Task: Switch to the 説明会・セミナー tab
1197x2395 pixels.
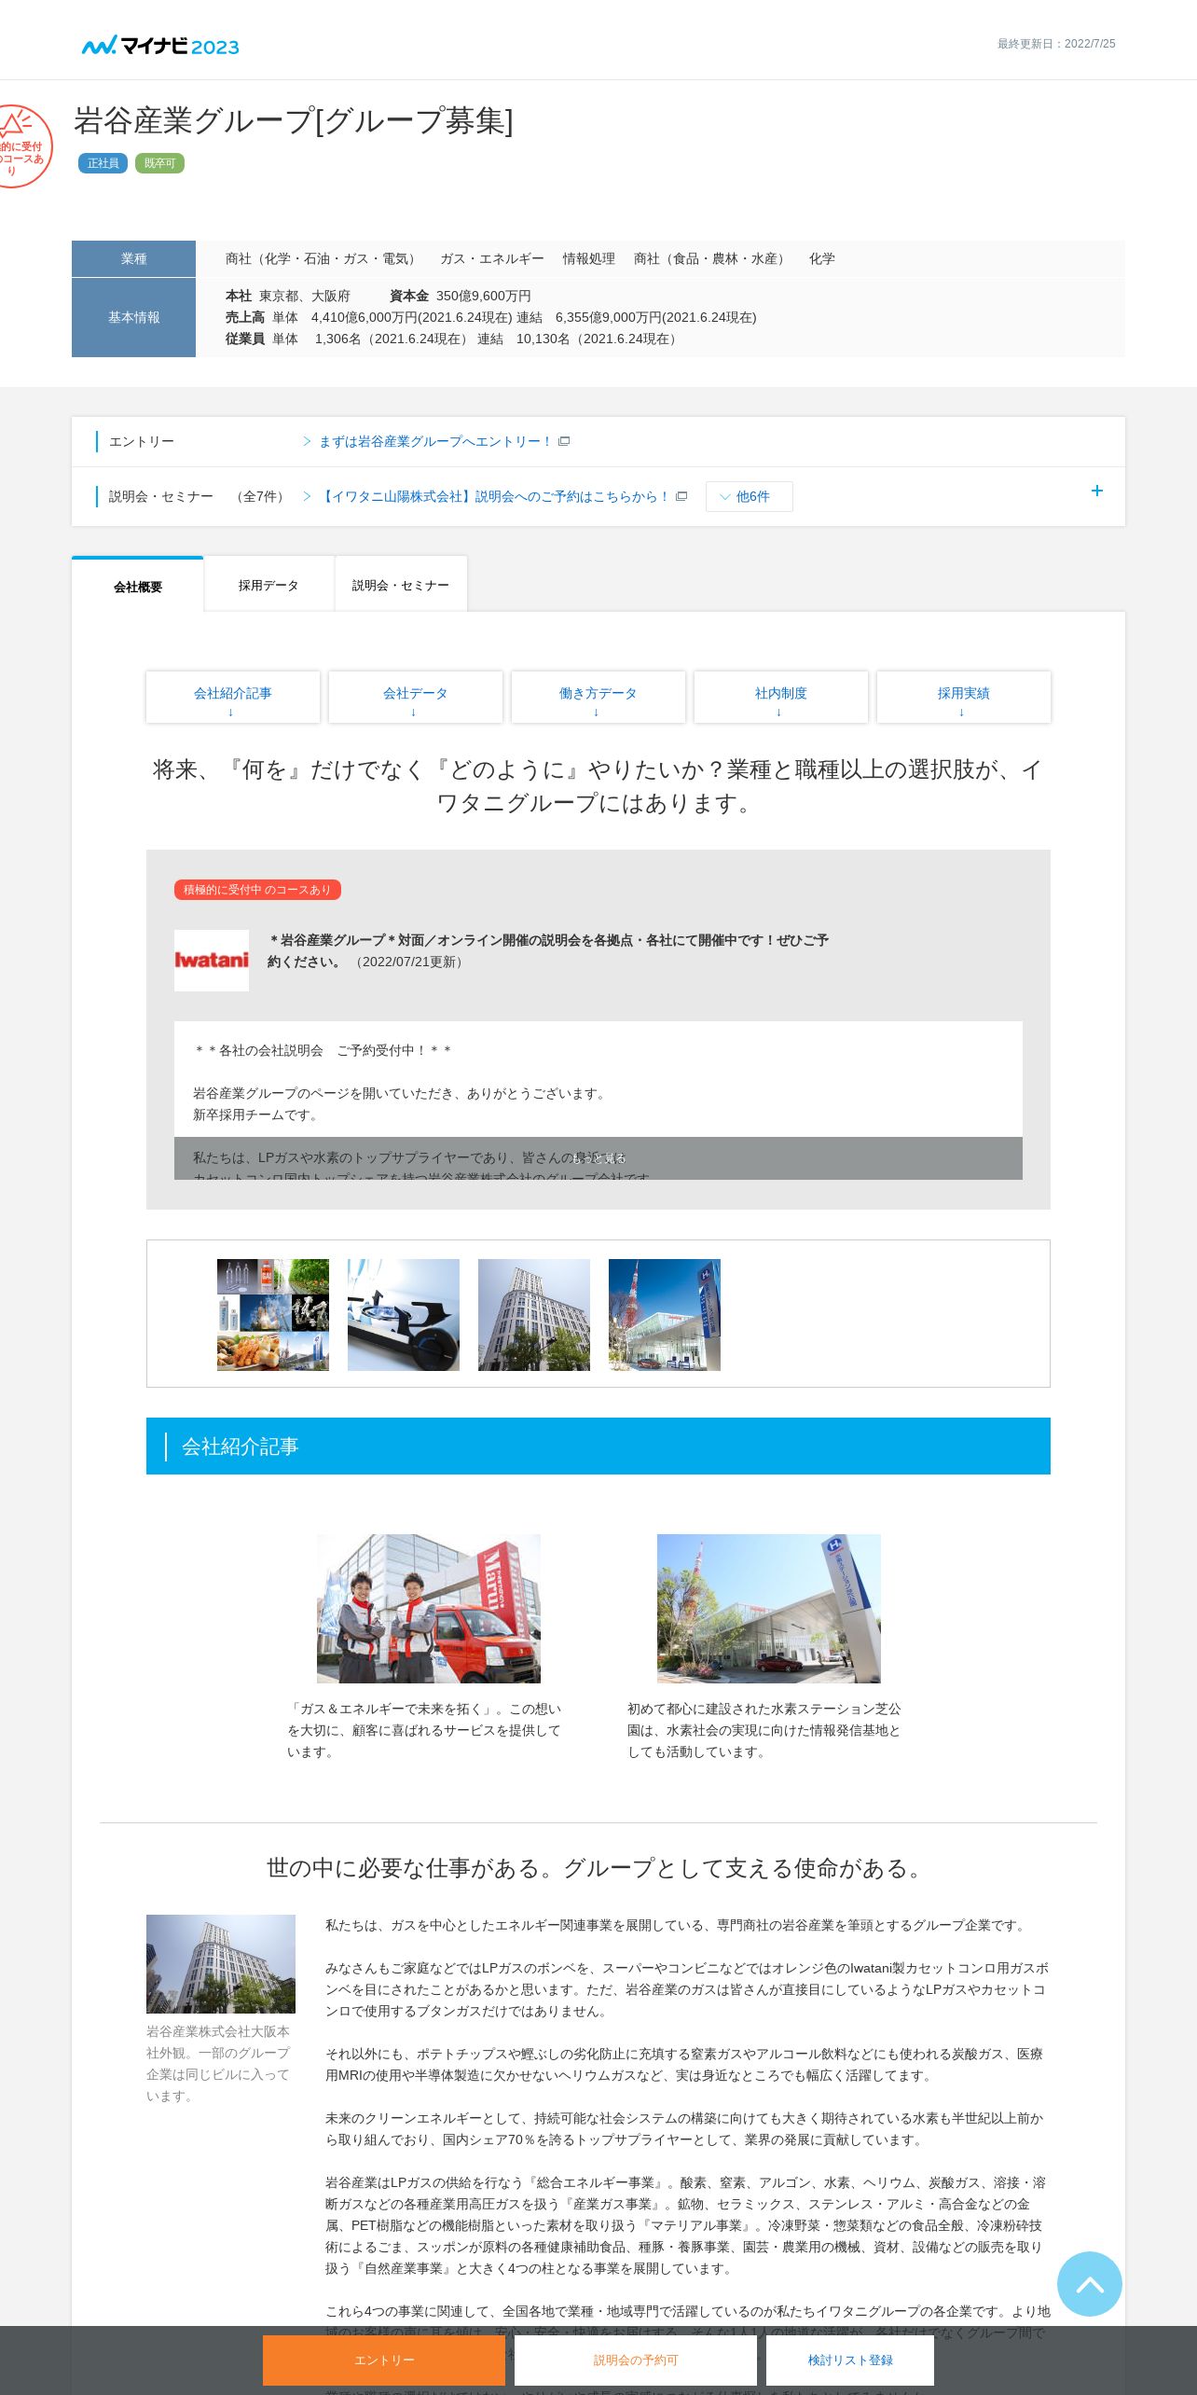Action: (x=401, y=585)
